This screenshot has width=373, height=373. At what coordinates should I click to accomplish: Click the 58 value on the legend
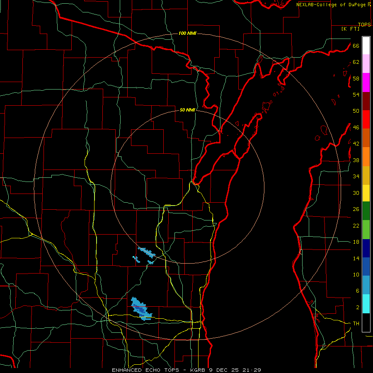pyautogui.click(x=356, y=78)
